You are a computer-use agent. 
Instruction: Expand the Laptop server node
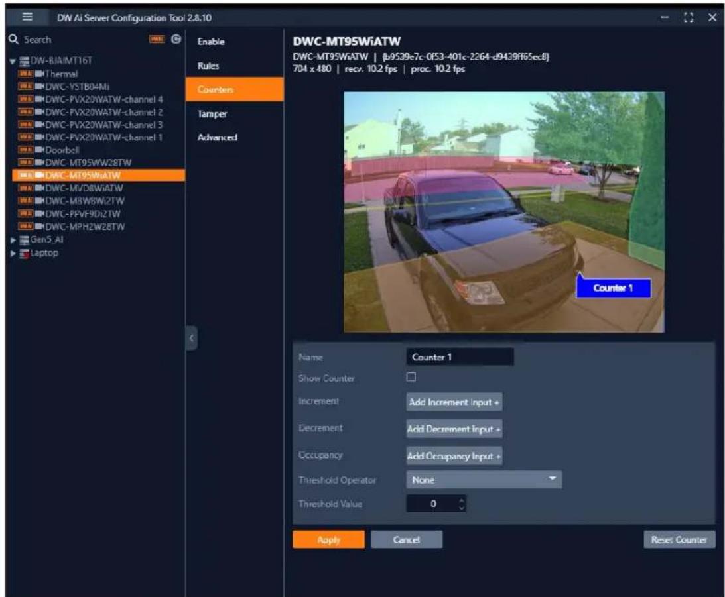pos(13,254)
